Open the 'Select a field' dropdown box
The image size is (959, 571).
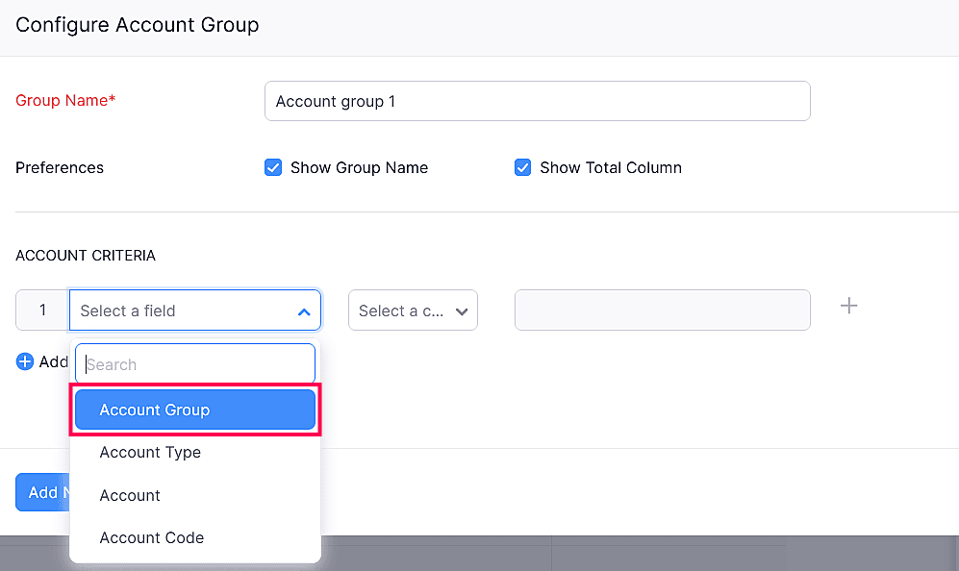click(x=183, y=310)
